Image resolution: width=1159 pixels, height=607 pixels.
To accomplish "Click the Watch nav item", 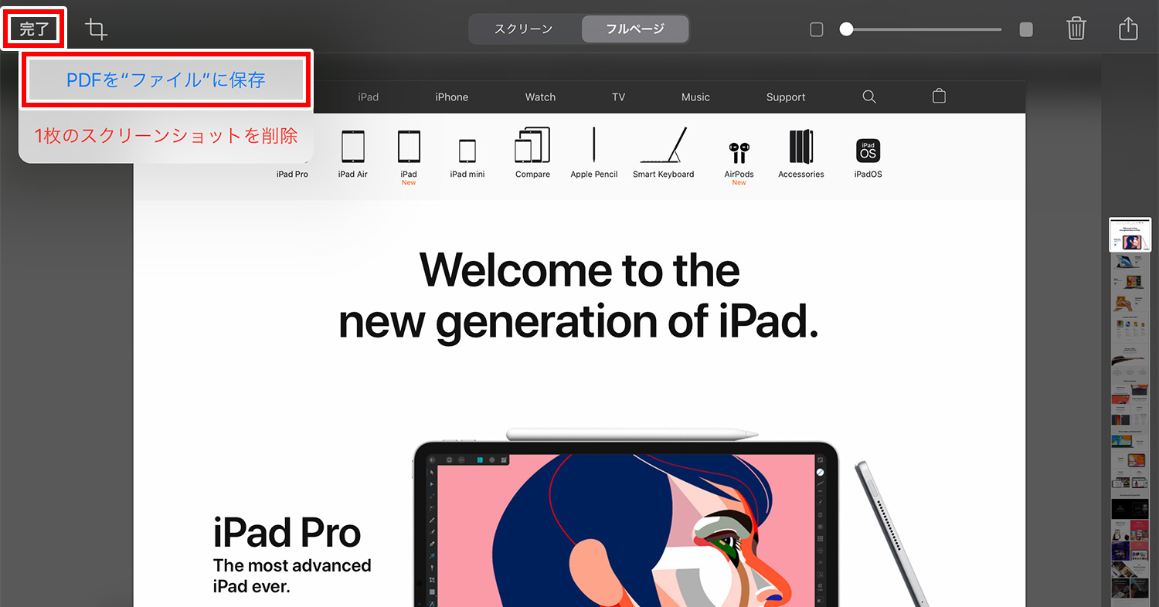I will click(x=540, y=97).
